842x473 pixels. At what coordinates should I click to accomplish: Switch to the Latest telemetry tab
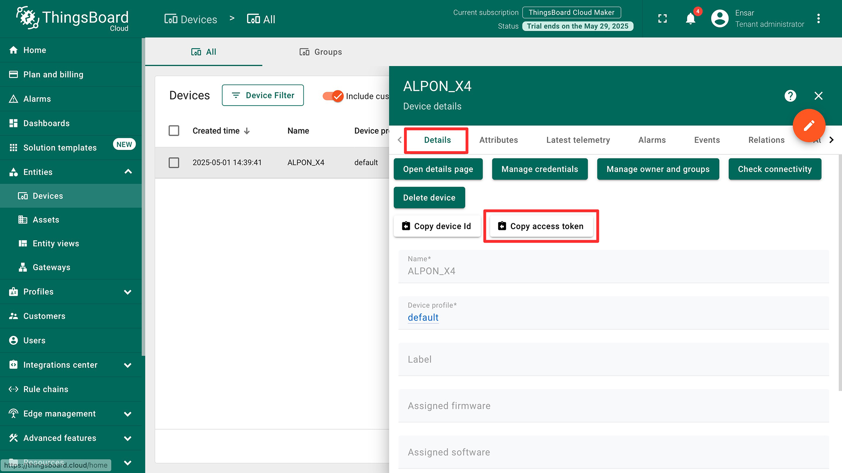(x=578, y=140)
